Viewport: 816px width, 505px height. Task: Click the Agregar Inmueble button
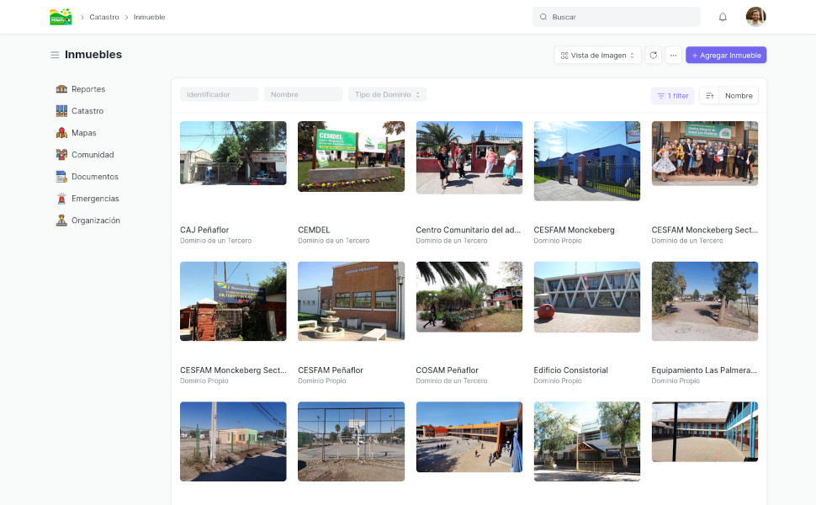(x=725, y=56)
